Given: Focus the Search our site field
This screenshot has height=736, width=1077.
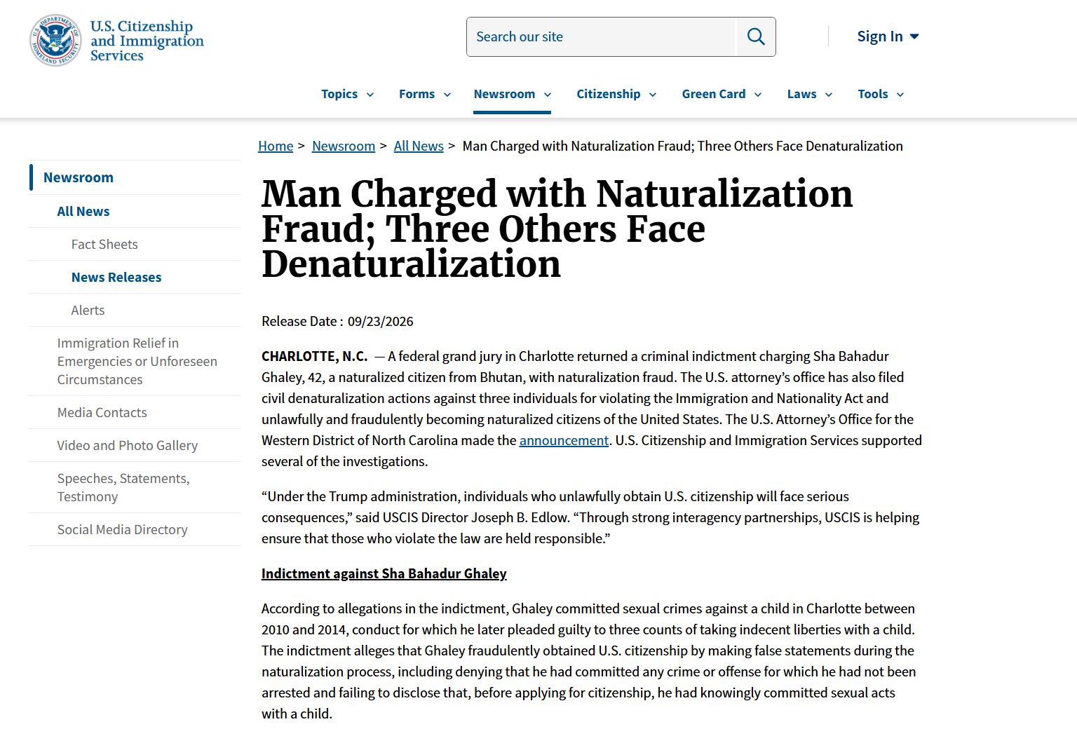Looking at the screenshot, I should 601,36.
